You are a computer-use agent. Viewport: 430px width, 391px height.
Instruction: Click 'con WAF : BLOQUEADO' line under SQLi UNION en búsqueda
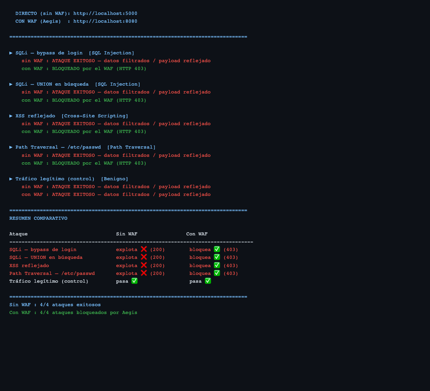tap(84, 100)
